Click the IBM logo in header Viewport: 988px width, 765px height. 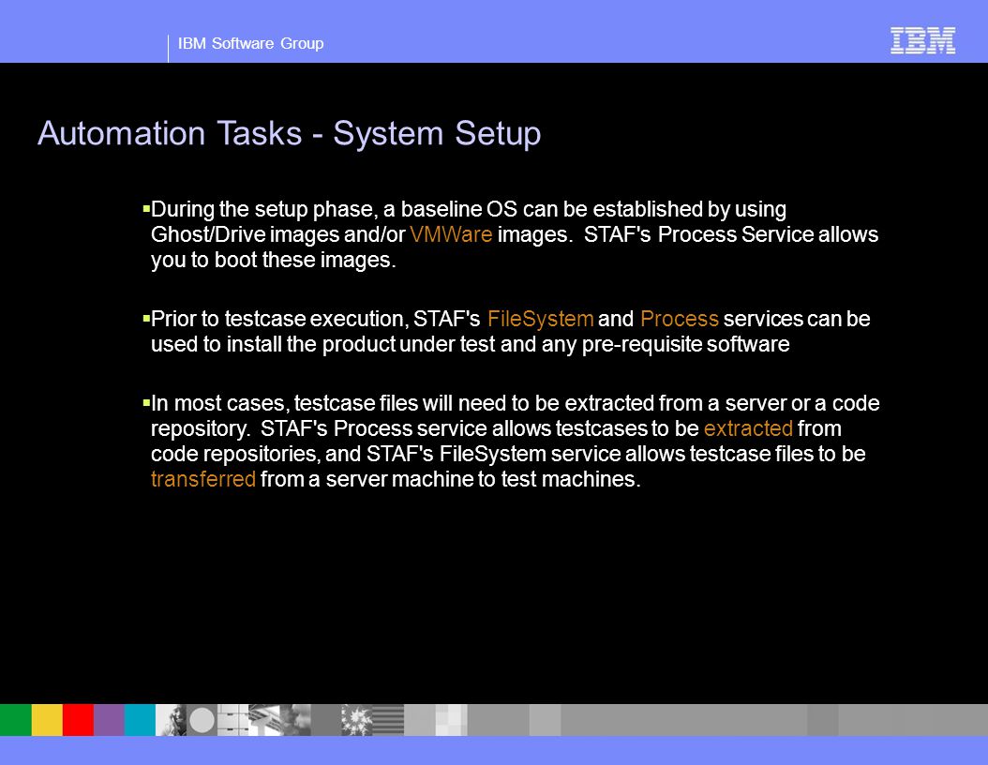coord(922,41)
